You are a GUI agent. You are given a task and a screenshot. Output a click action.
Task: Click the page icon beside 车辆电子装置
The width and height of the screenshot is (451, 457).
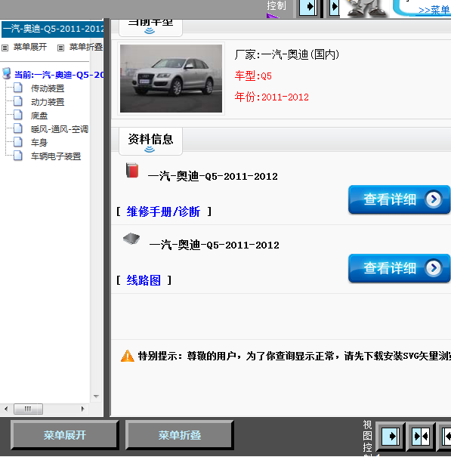coord(18,156)
